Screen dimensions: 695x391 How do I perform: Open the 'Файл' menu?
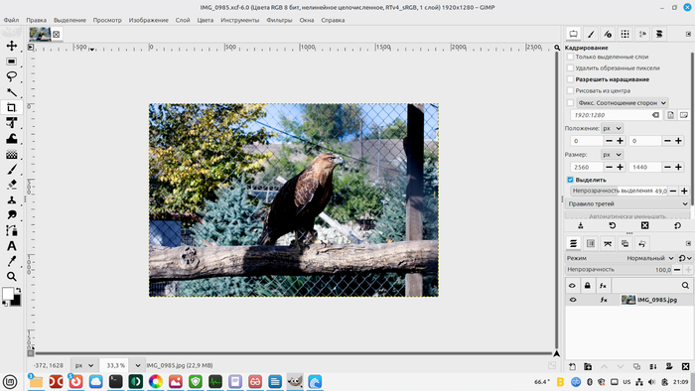coord(11,20)
